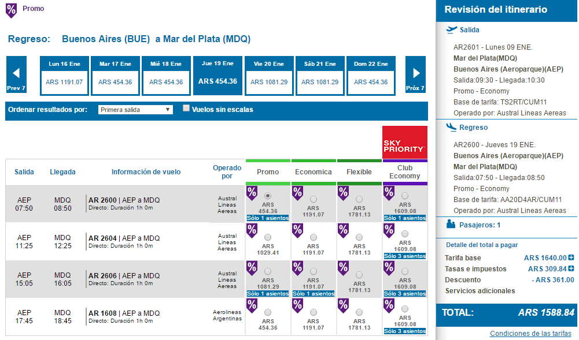Image resolution: width=579 pixels, height=340 pixels.
Task: Click promo badge for AR 2600 Club Economy
Action: [x=389, y=193]
